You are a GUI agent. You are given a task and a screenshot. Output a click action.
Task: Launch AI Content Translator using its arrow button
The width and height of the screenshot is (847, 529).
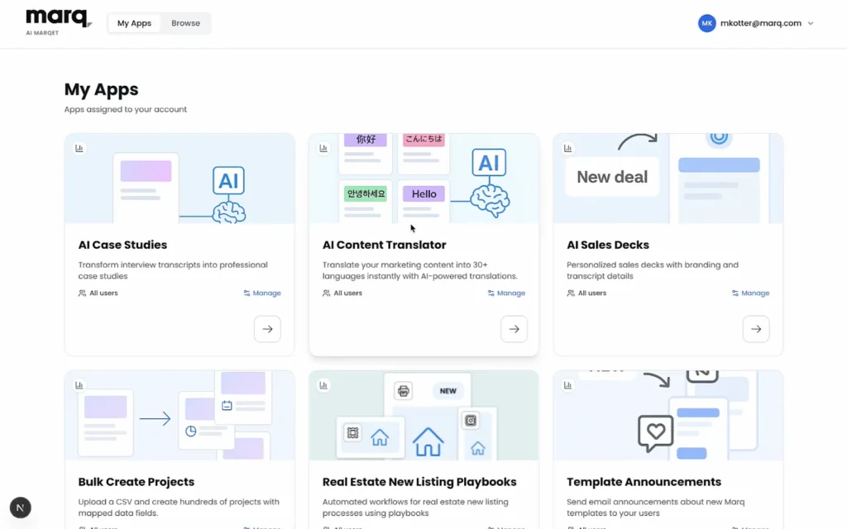coord(514,329)
